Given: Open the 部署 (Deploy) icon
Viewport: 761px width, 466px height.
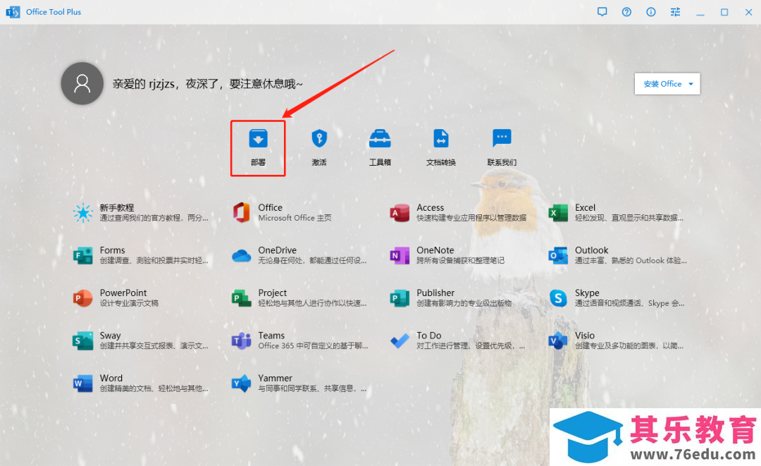Looking at the screenshot, I should pos(258,138).
